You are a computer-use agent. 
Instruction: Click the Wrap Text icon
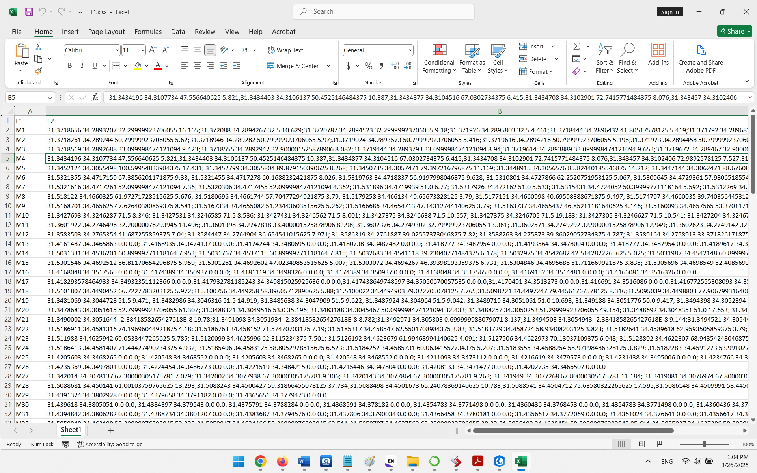tap(285, 50)
